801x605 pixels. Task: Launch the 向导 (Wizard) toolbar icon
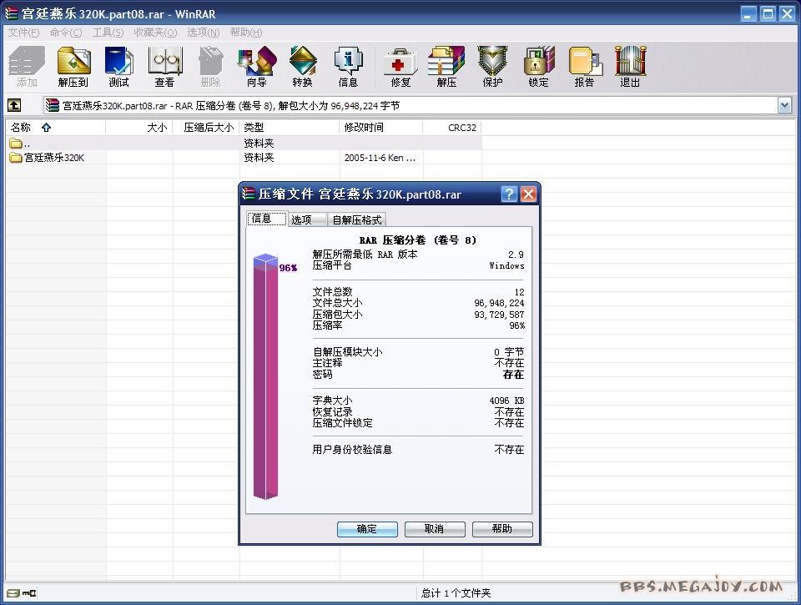[x=256, y=67]
